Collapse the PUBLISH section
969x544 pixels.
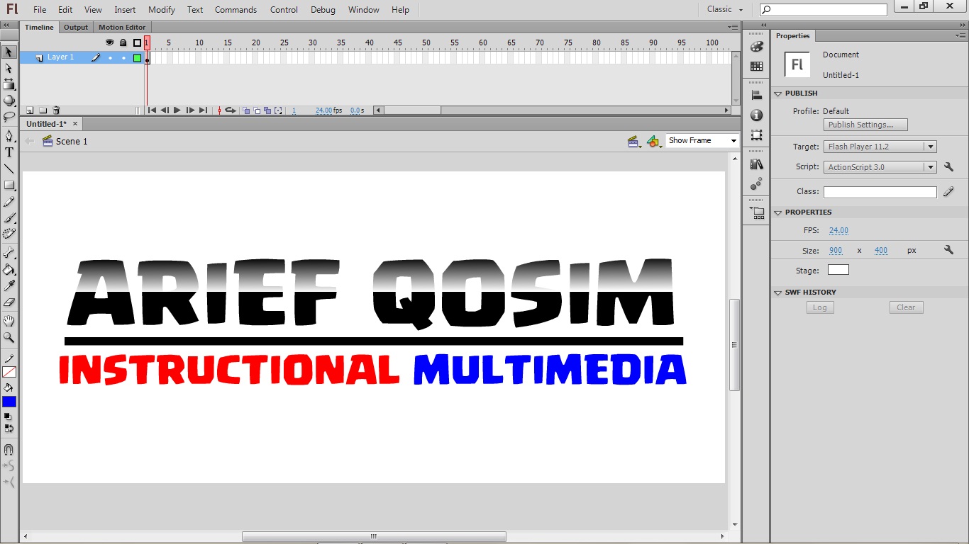click(x=778, y=93)
